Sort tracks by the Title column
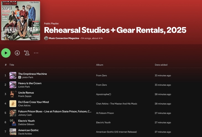The height and width of the screenshot is (137, 202). click(x=12, y=65)
